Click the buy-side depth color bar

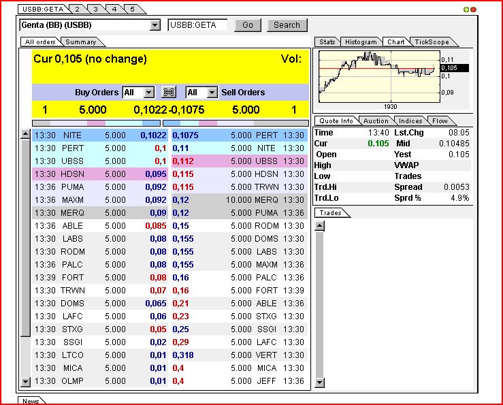tap(96, 123)
